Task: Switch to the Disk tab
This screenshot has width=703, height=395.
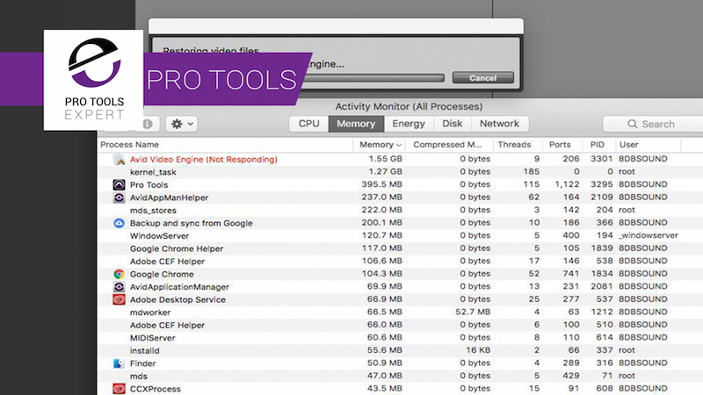Action: click(452, 124)
